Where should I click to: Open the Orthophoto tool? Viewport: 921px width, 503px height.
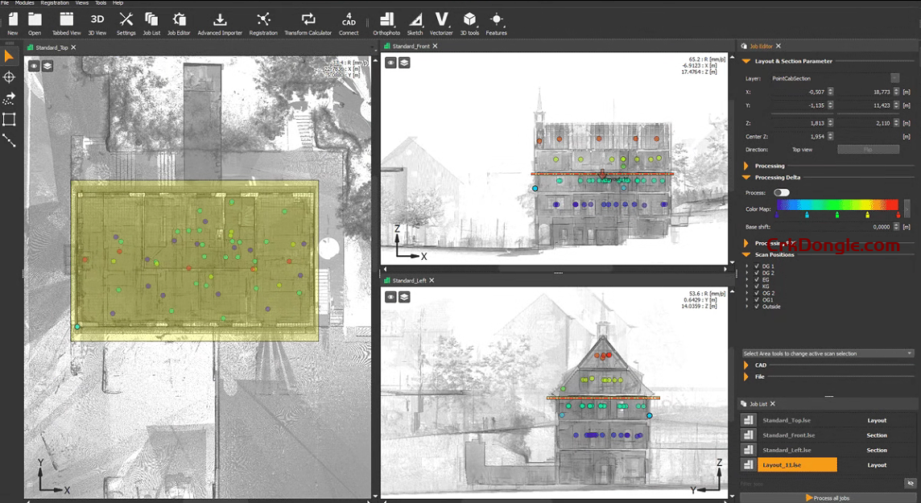386,22
